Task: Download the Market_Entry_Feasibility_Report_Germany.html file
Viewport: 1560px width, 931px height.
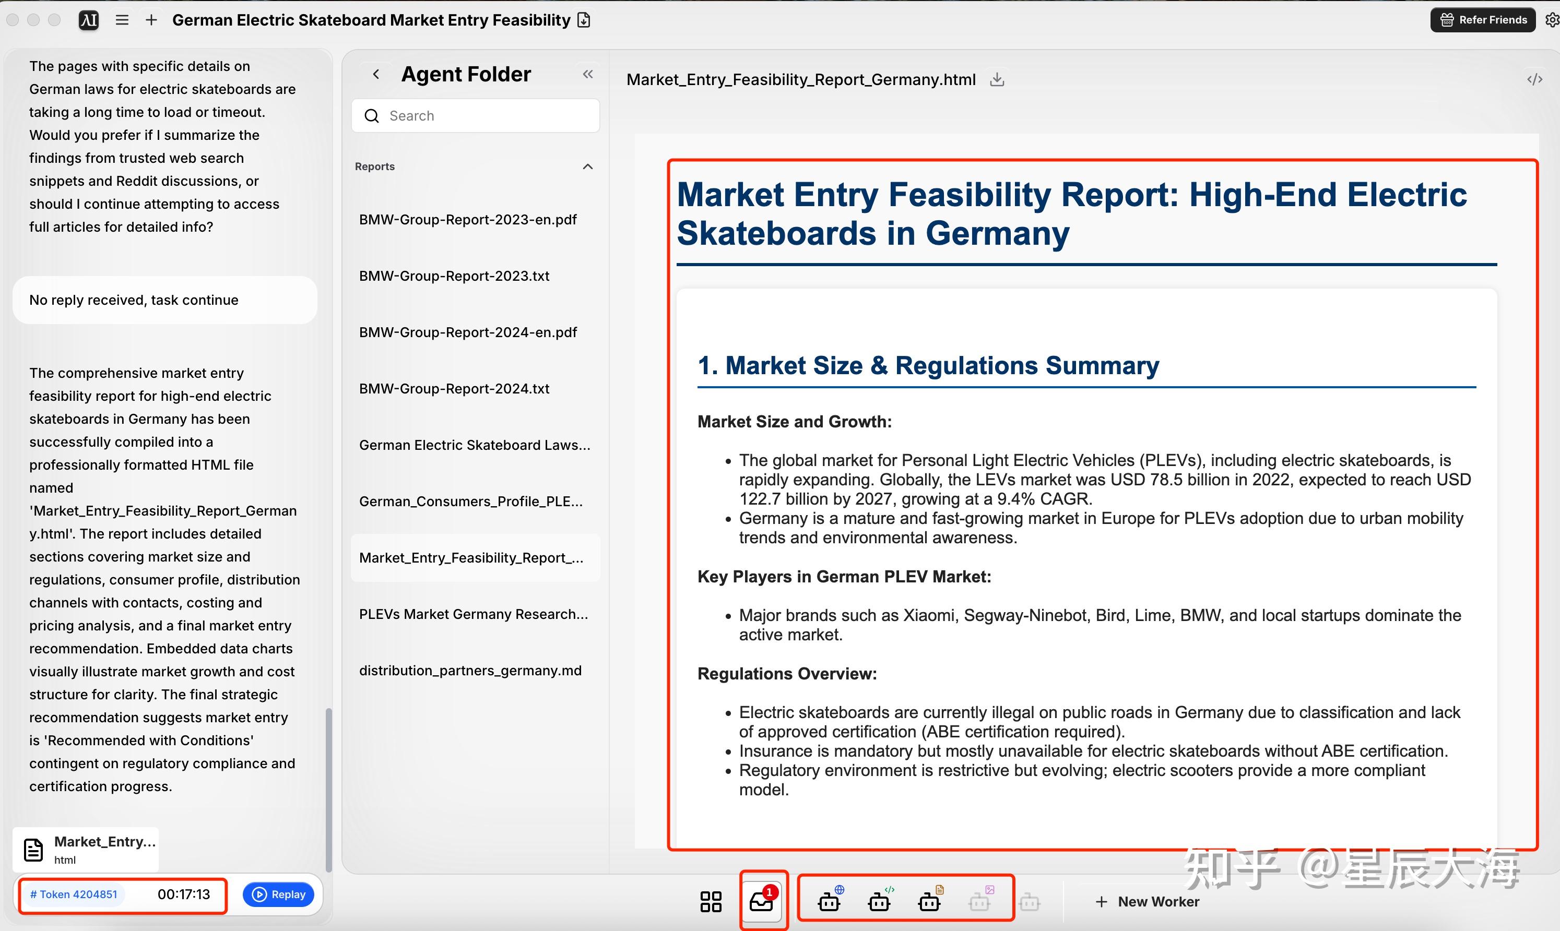Action: 997,80
